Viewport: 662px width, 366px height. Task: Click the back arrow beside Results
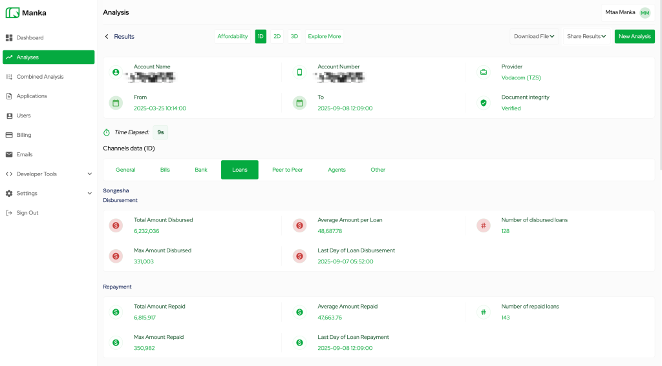pos(107,37)
